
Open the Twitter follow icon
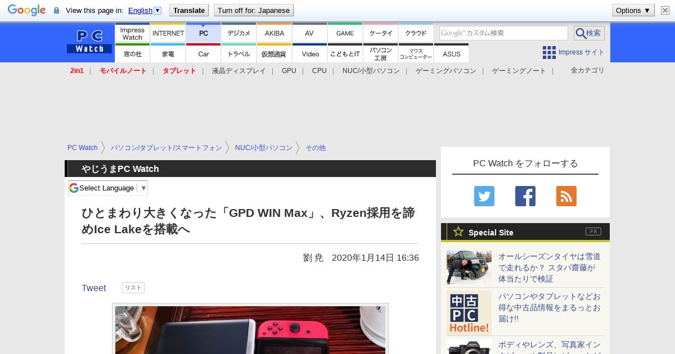[x=484, y=196]
